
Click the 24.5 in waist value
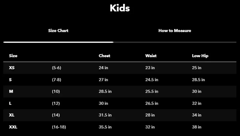(151, 80)
